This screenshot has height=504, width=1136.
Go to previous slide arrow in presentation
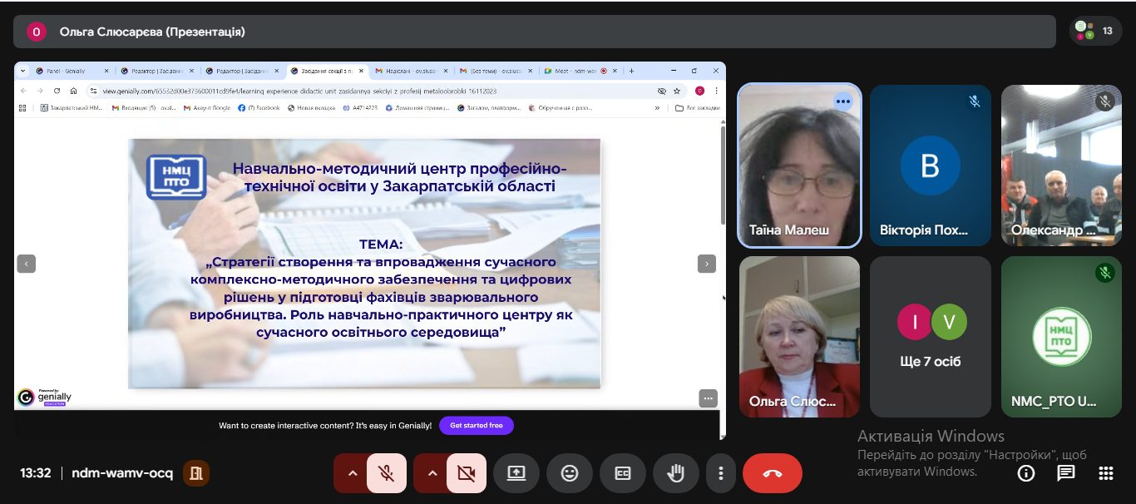[27, 264]
